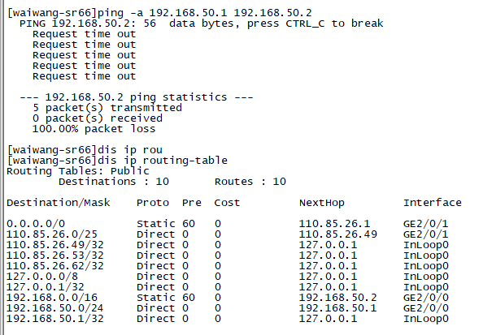Click the 'Destination/Mask' column header

pyautogui.click(x=58, y=203)
